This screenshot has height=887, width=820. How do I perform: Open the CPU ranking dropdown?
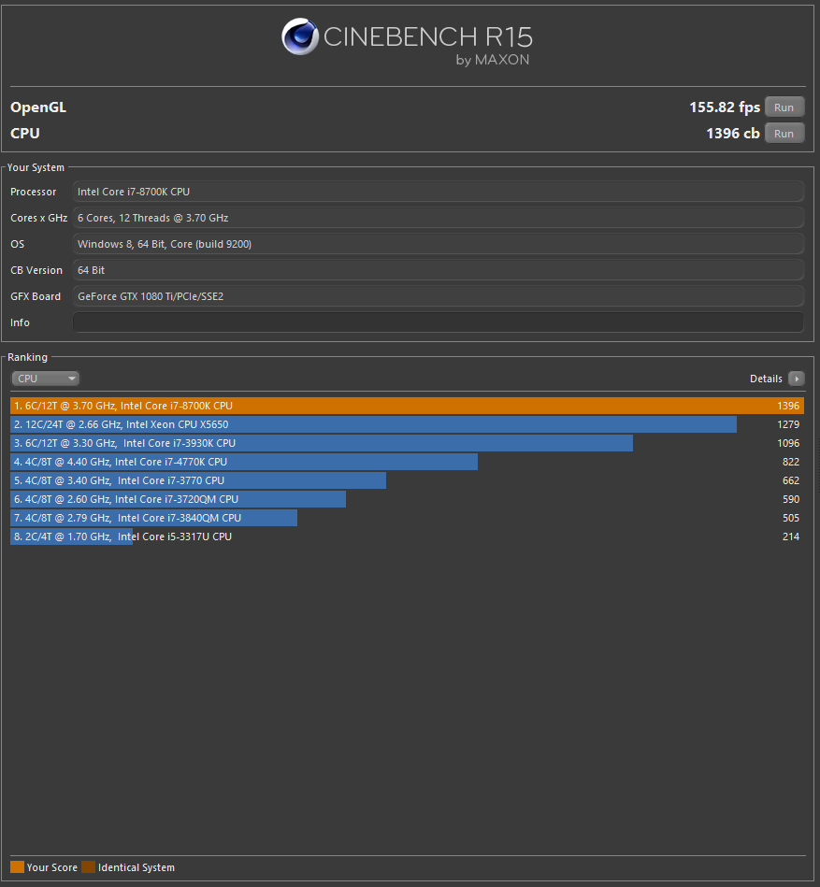coord(45,379)
